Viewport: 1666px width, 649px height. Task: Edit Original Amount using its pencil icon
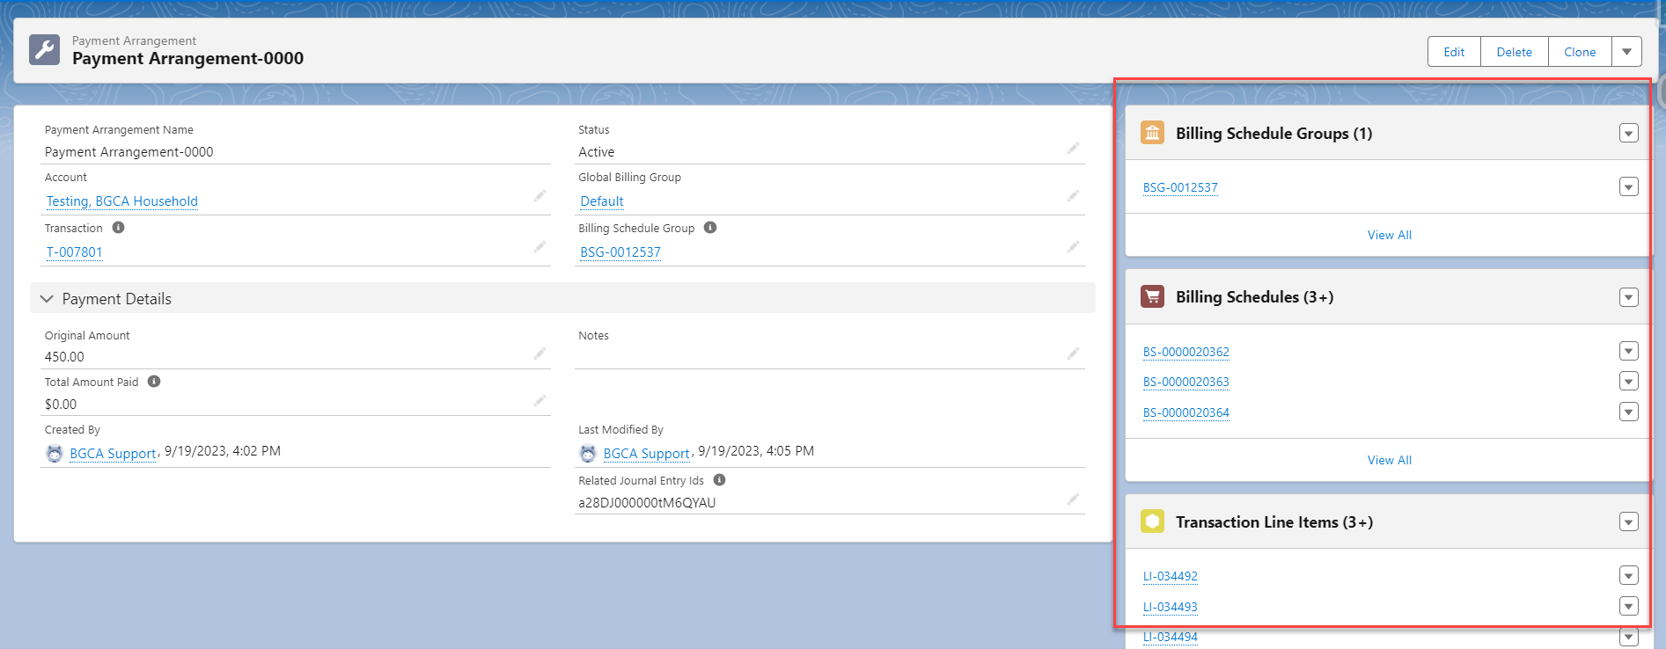tap(539, 354)
